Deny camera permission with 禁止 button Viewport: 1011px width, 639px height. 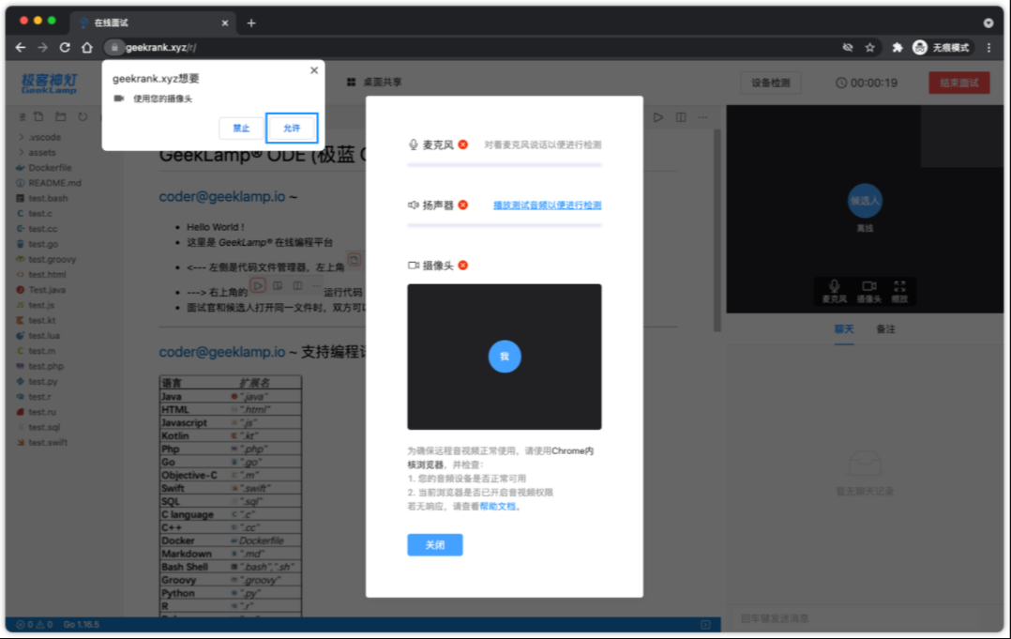tap(241, 128)
